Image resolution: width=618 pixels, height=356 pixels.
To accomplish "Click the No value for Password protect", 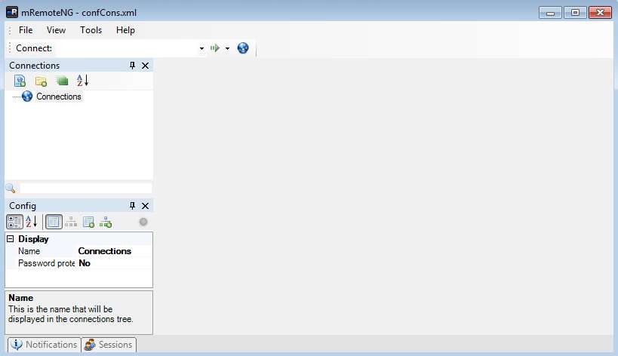I will [85, 263].
